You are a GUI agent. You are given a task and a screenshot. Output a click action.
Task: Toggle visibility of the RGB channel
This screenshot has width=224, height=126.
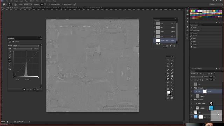pyautogui.click(x=154, y=23)
